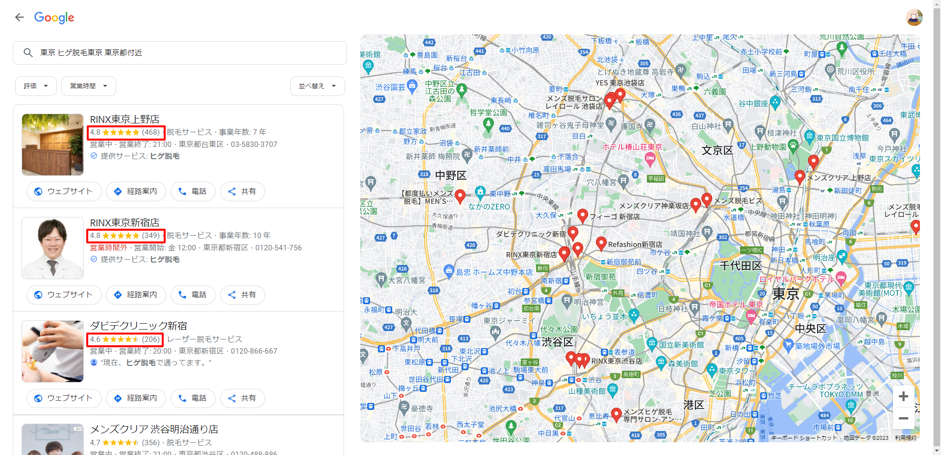This screenshot has width=941, height=455.
Task: Click the search input field
Action: 180,52
